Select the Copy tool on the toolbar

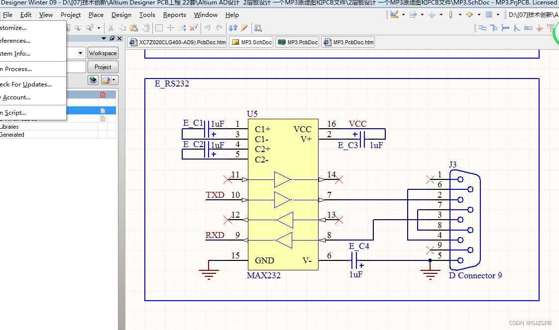click(122, 28)
